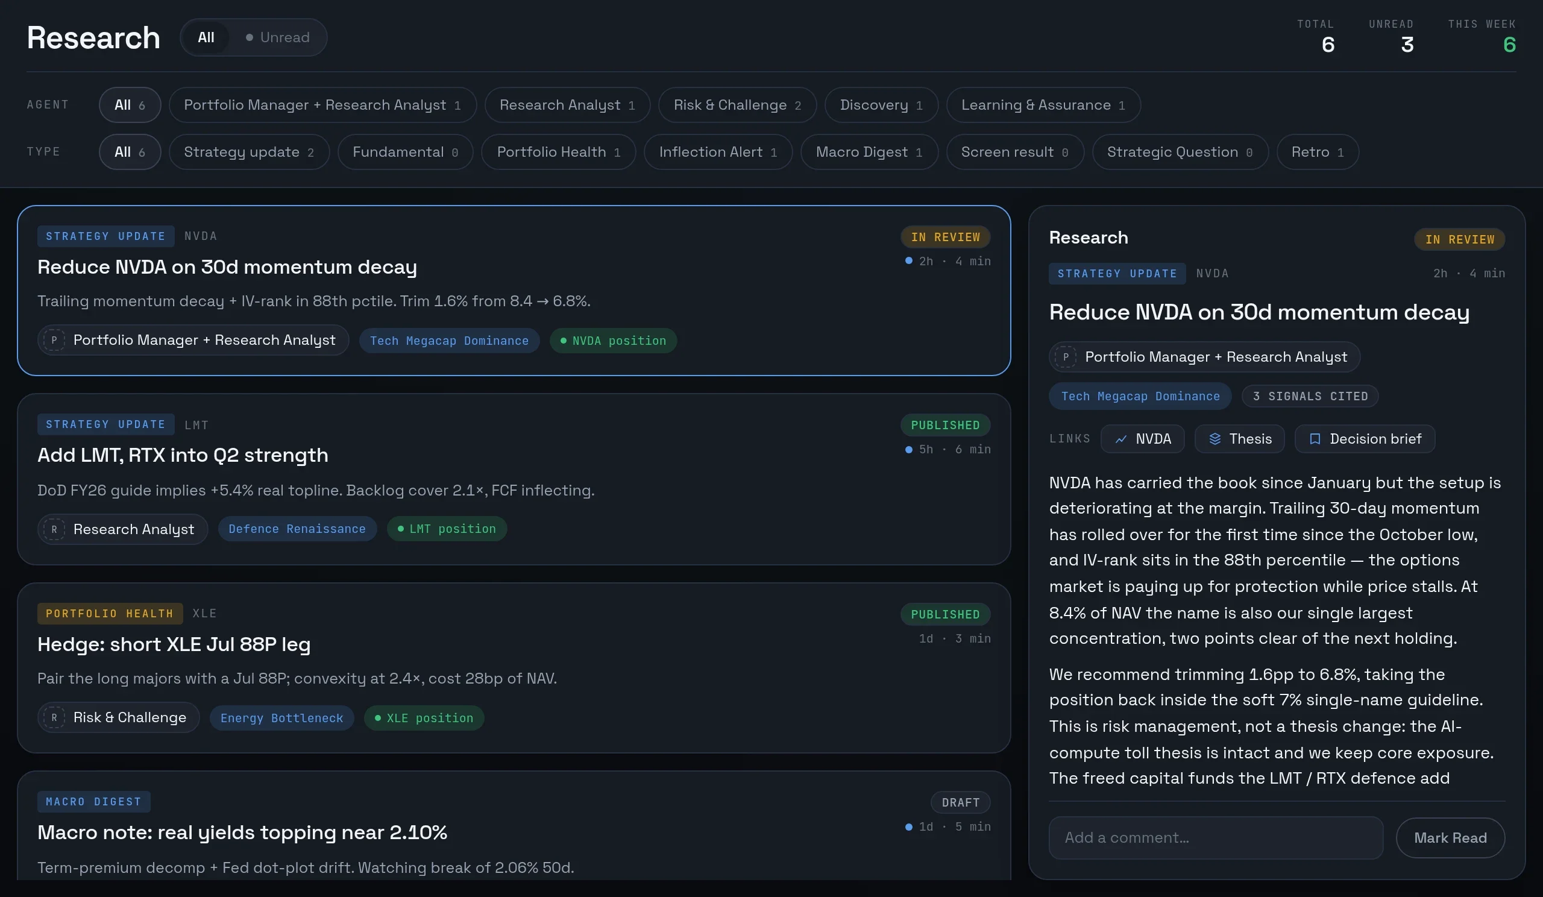This screenshot has height=897, width=1543.
Task: Click the XLE position tag
Action: [x=424, y=717]
